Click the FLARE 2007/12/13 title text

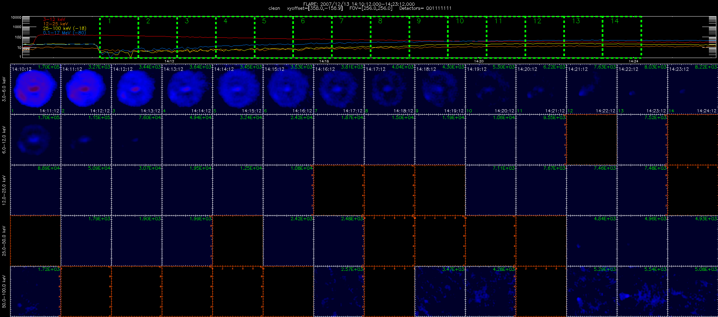click(x=359, y=4)
